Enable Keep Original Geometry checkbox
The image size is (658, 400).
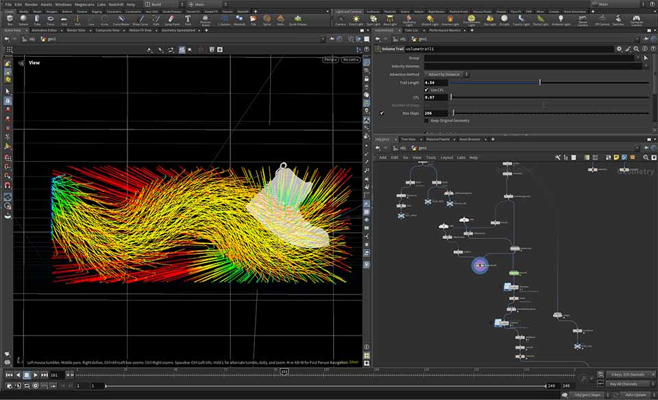[426, 121]
